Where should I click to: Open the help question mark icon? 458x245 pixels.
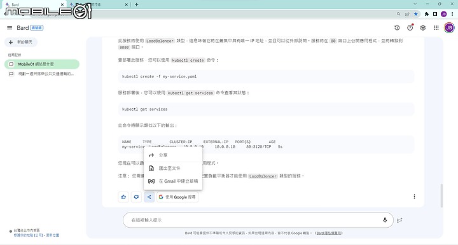(410, 28)
